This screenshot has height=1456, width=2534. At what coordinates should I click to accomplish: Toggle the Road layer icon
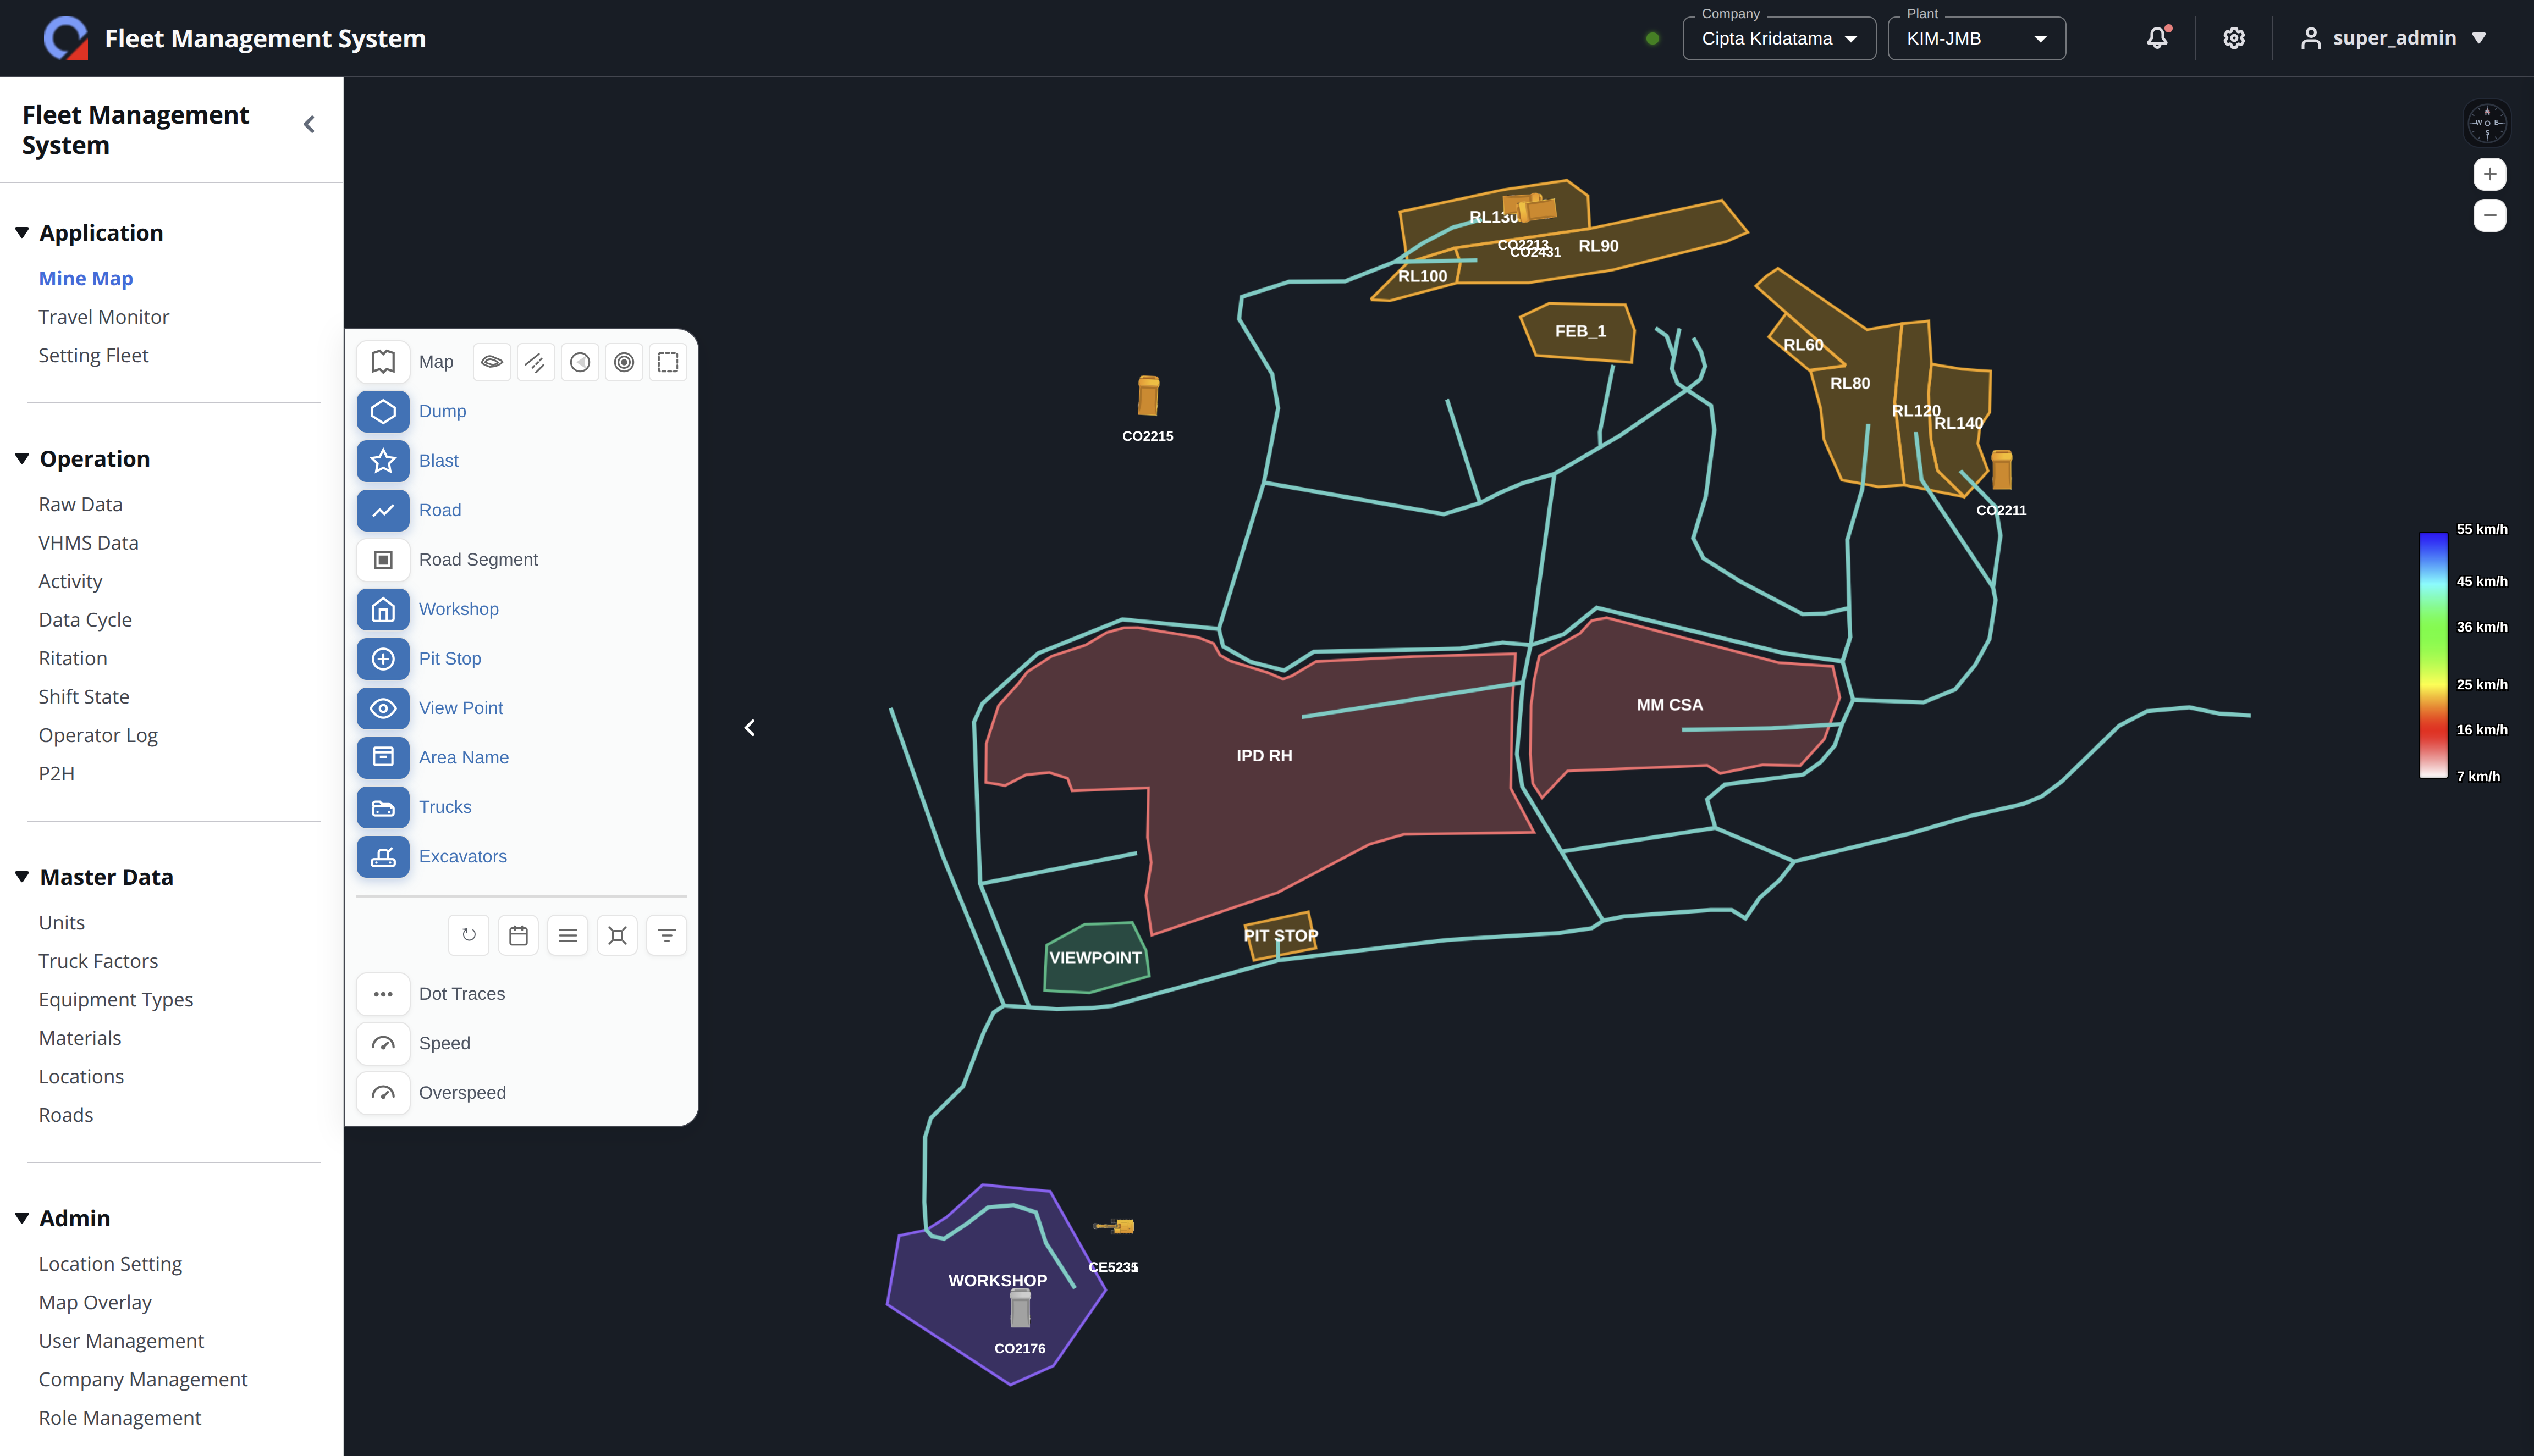point(382,510)
